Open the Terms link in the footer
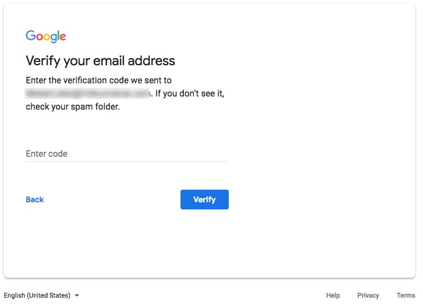This screenshot has height=307, width=423. (406, 295)
